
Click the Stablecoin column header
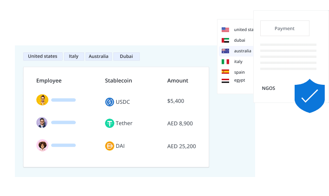point(118,81)
